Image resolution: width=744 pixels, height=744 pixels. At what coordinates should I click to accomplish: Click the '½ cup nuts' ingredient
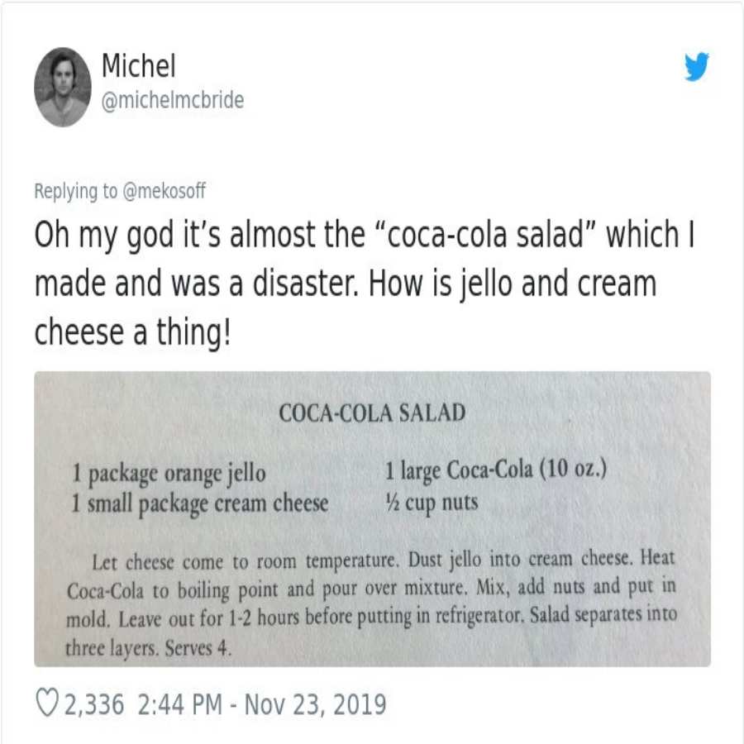click(431, 503)
